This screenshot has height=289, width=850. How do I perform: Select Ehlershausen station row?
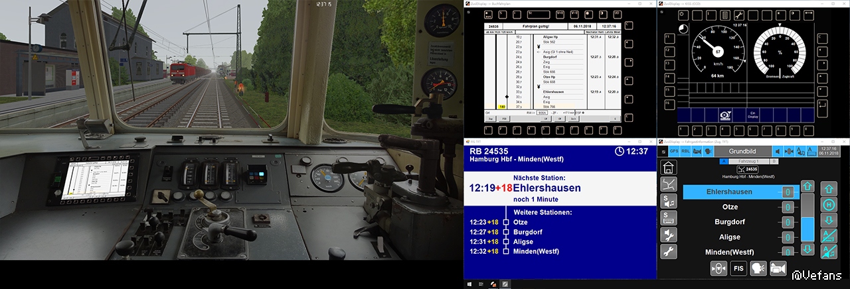click(x=741, y=192)
